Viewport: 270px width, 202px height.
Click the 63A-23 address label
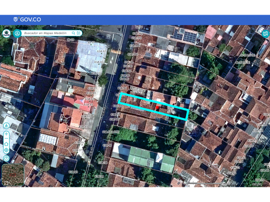73,172
